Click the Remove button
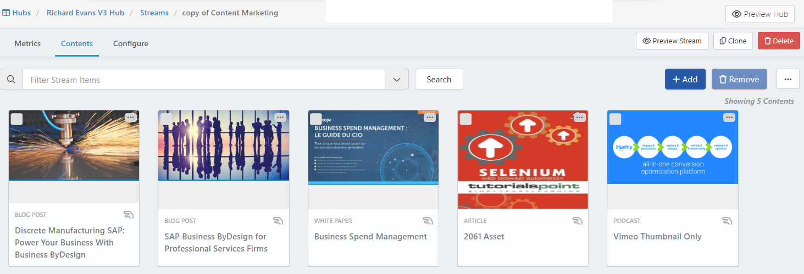The width and height of the screenshot is (804, 274). (x=739, y=79)
